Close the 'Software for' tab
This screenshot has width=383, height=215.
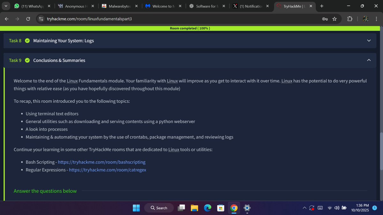tap(223, 6)
